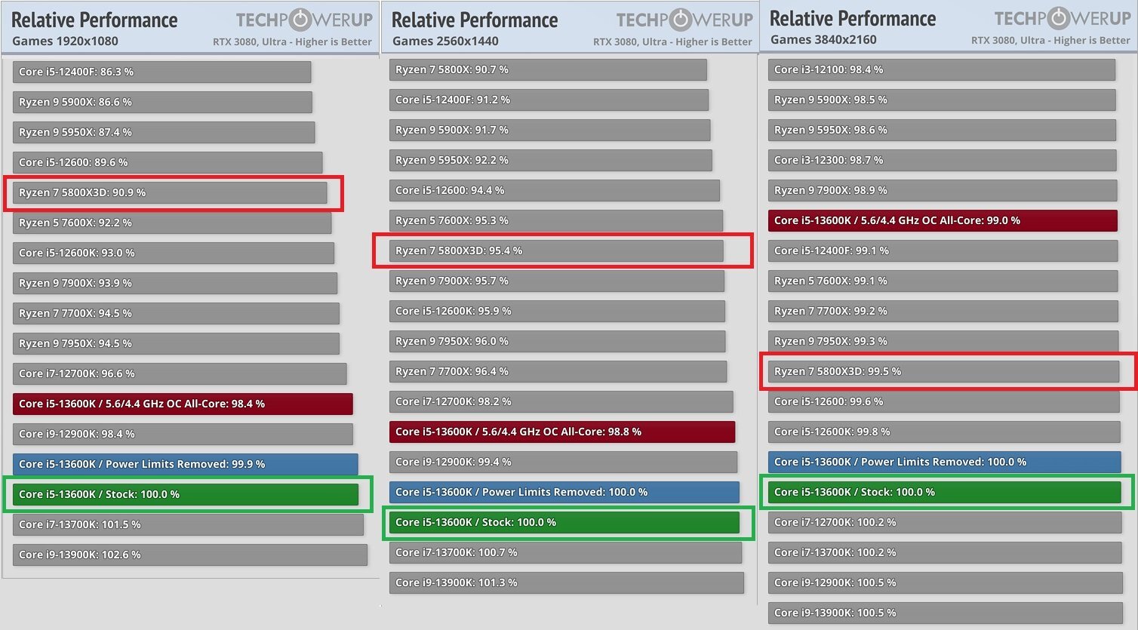Select bar 'Ryzen 9 5950X: 98.6 %'
The width and height of the screenshot is (1138, 630).
(942, 130)
